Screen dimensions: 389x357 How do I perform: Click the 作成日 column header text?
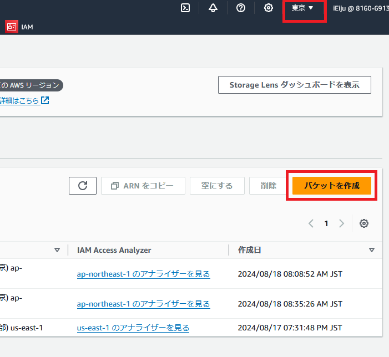[x=249, y=250]
